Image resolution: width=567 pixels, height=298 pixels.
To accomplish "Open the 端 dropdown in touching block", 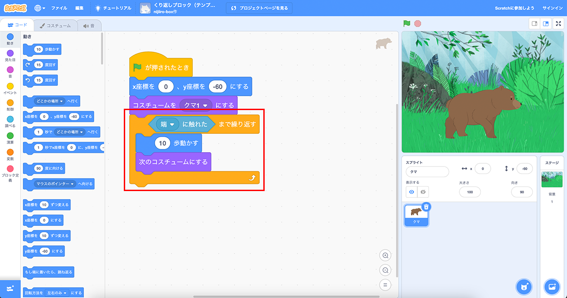I will pos(171,124).
